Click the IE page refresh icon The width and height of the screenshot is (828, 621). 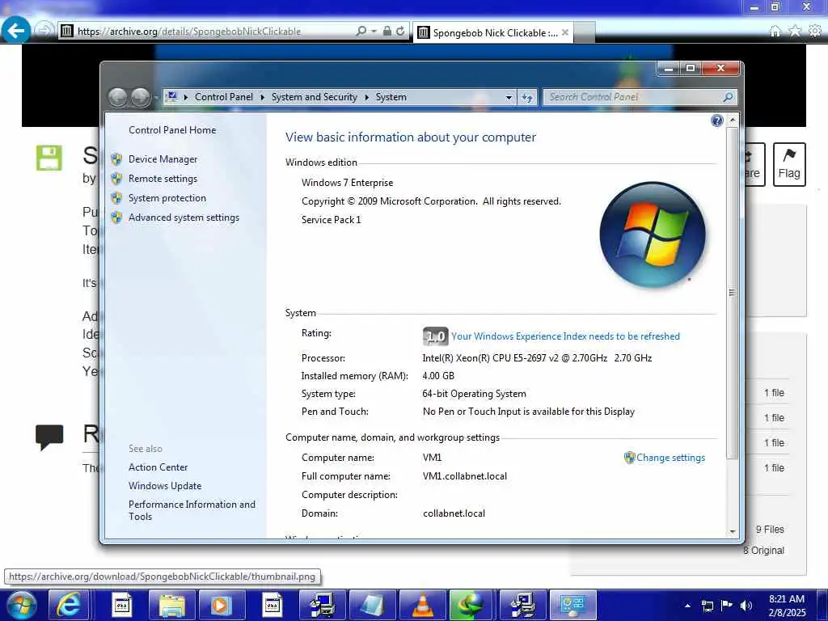pos(400,32)
